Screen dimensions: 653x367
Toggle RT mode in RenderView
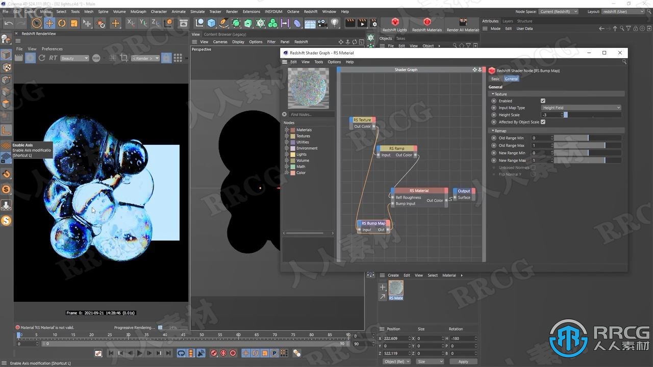point(53,58)
